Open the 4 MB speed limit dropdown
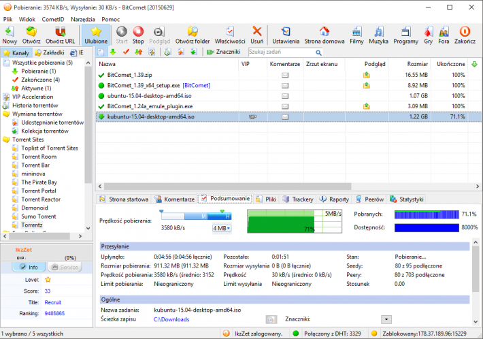Viewport: 483px width, 339px height. [222, 228]
